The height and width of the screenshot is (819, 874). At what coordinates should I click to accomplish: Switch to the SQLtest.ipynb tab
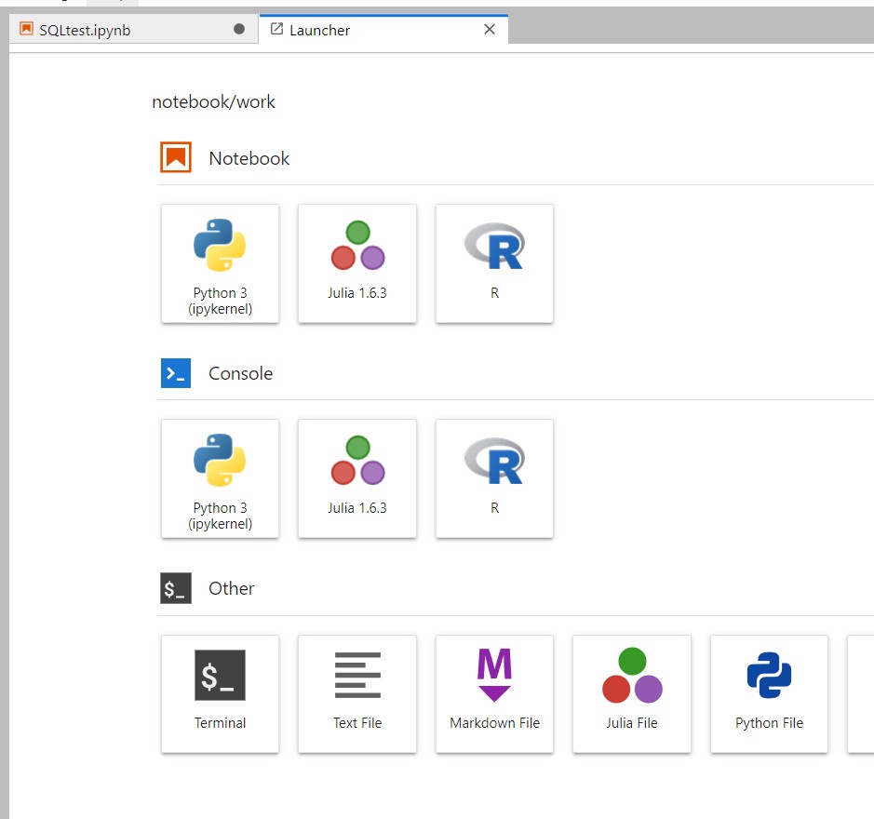click(x=133, y=30)
